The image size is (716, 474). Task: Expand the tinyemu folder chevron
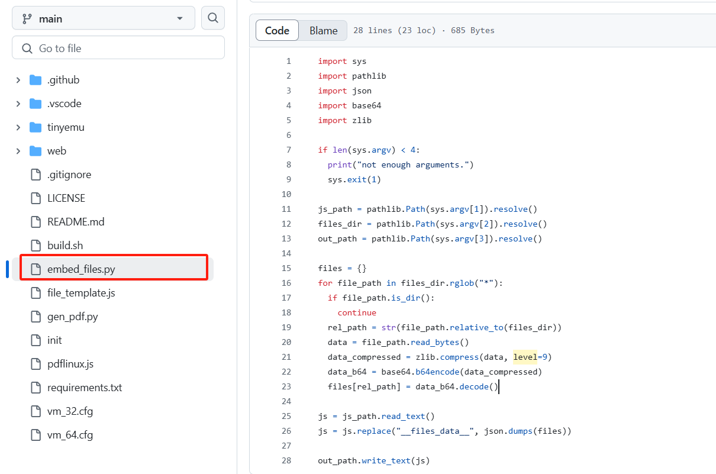coord(18,127)
